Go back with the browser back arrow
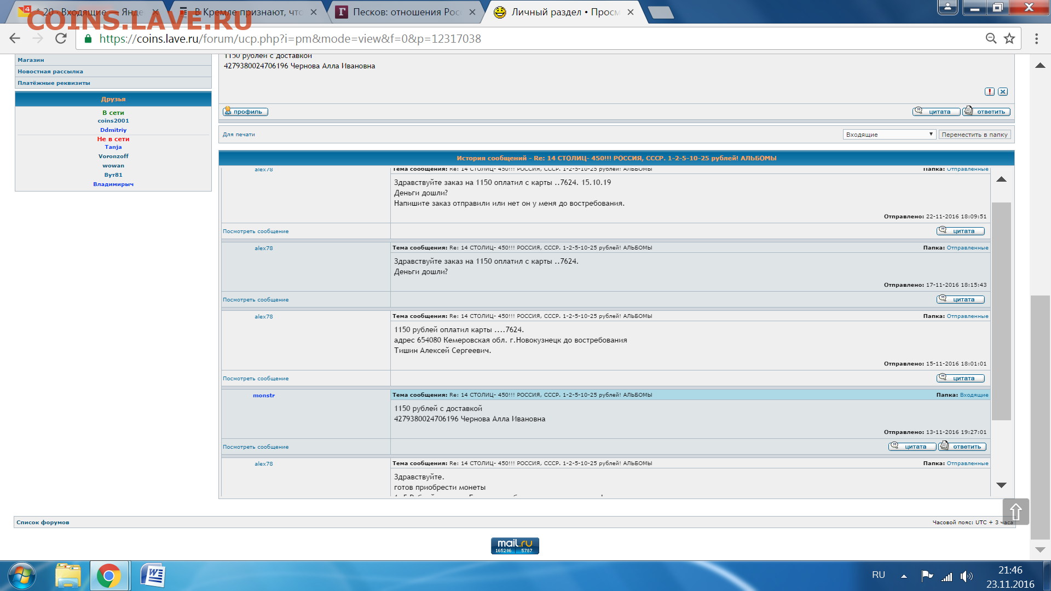Image resolution: width=1051 pixels, height=591 pixels. (15, 38)
